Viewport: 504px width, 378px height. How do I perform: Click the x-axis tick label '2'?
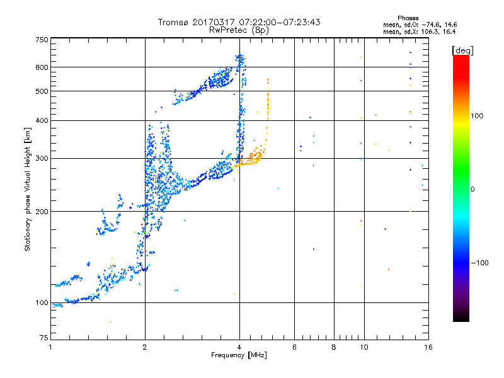[x=145, y=347]
